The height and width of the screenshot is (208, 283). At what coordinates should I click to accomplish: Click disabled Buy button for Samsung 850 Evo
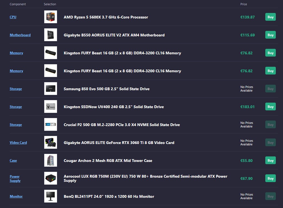pos(270,89)
